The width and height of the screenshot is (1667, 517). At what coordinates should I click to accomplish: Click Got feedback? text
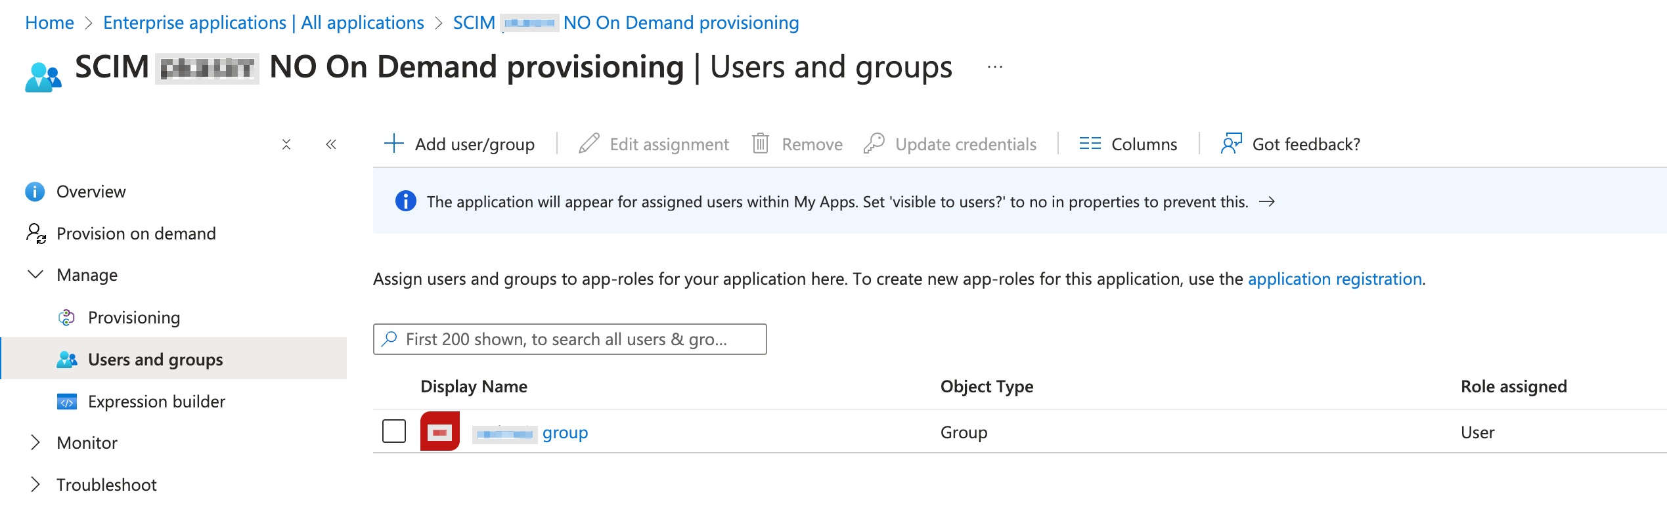(1306, 144)
